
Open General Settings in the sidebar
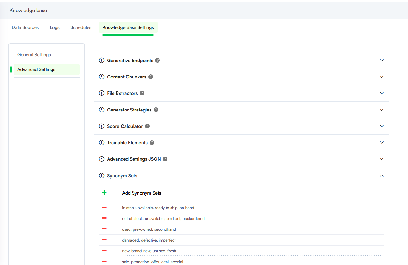(x=34, y=55)
